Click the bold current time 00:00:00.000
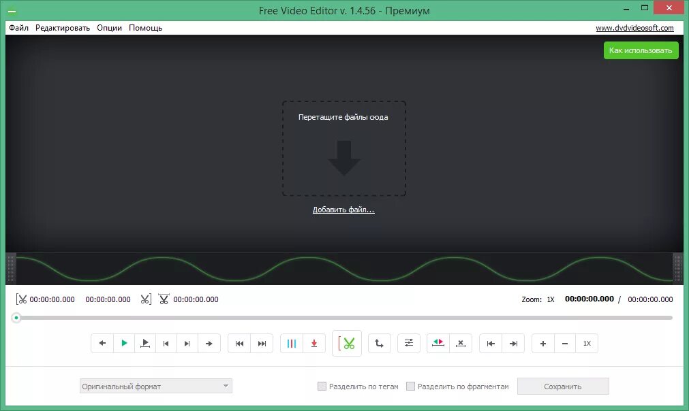This screenshot has height=411, width=689. [590, 299]
